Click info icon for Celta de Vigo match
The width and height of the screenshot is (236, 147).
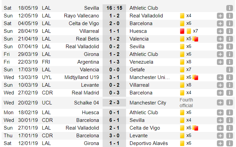pyautogui.click(x=229, y=23)
